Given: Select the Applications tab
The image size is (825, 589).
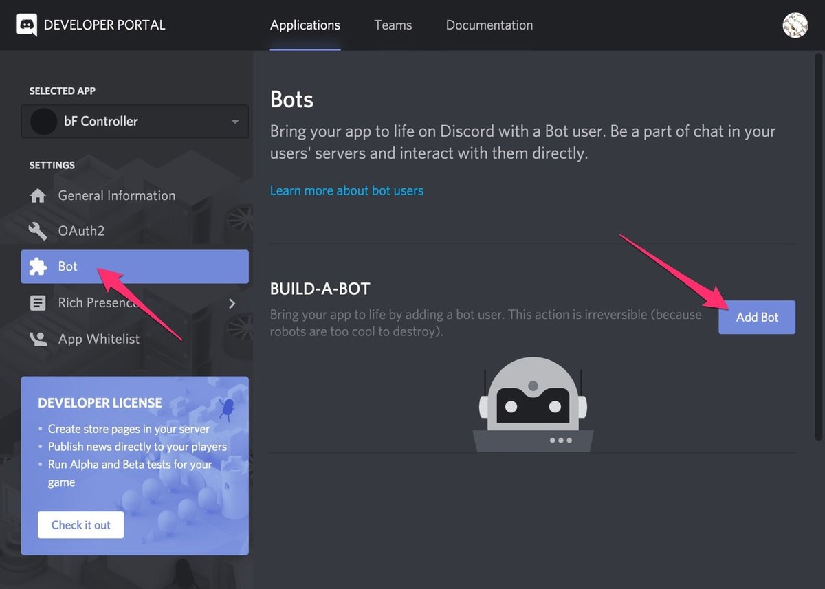Looking at the screenshot, I should (x=305, y=25).
